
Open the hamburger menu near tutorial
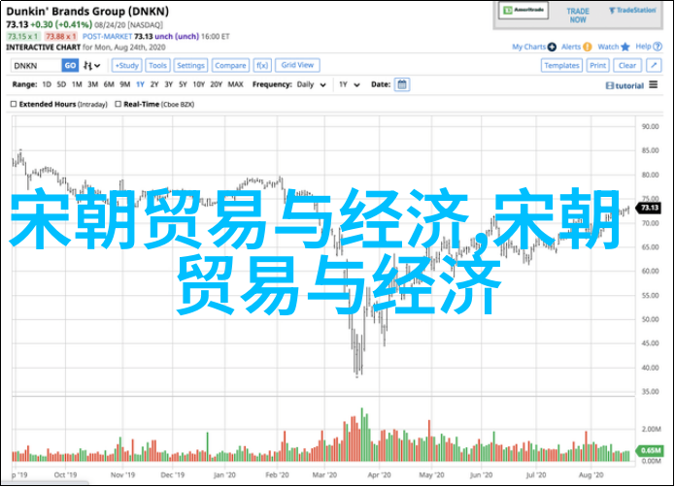coord(654,85)
